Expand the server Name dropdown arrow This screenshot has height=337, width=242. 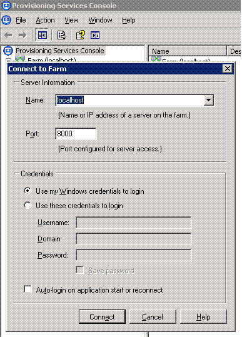coord(208,100)
